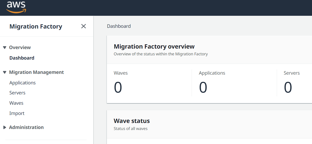Expand the Administration section arrow
Viewport: 312px width, 144px height.
5,127
